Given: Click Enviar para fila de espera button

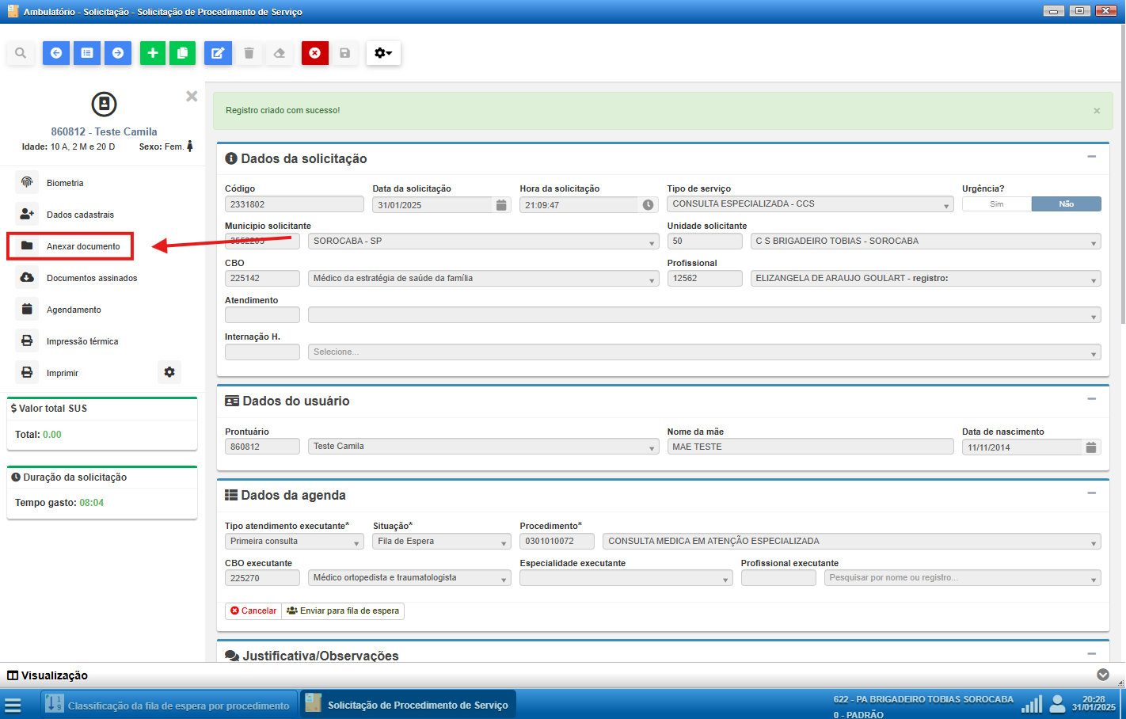Looking at the screenshot, I should (343, 611).
